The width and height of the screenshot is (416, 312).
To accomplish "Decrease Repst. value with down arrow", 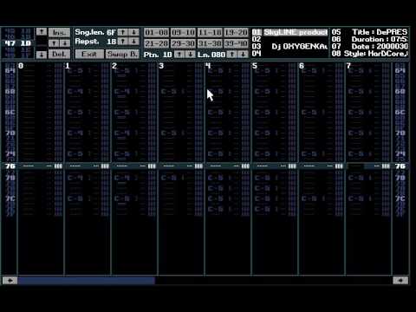I will coord(133,42).
